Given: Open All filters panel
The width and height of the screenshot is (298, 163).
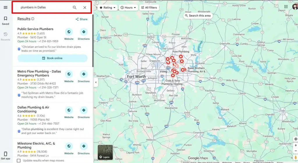Looking at the screenshot, I should (x=149, y=8).
